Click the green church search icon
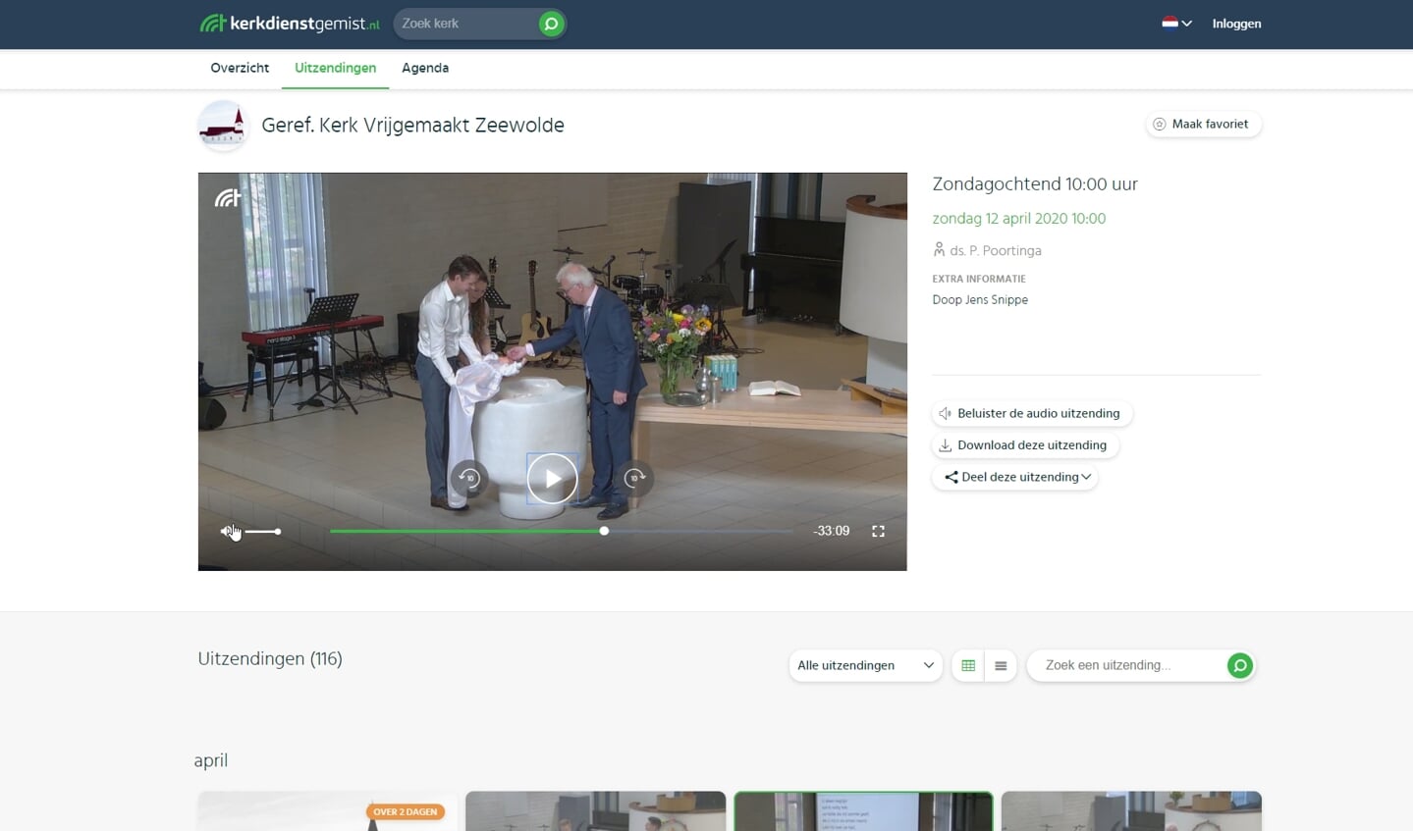Image resolution: width=1413 pixels, height=831 pixels. click(552, 24)
